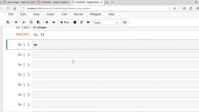Add notes with the pen icon
Screen dimensions: 199x112
tap(191, 8)
